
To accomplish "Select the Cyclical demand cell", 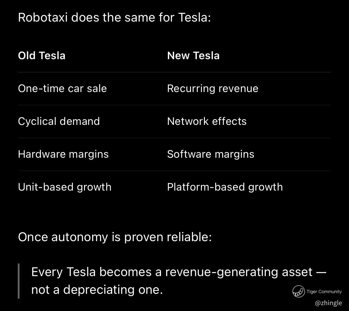I will click(59, 121).
